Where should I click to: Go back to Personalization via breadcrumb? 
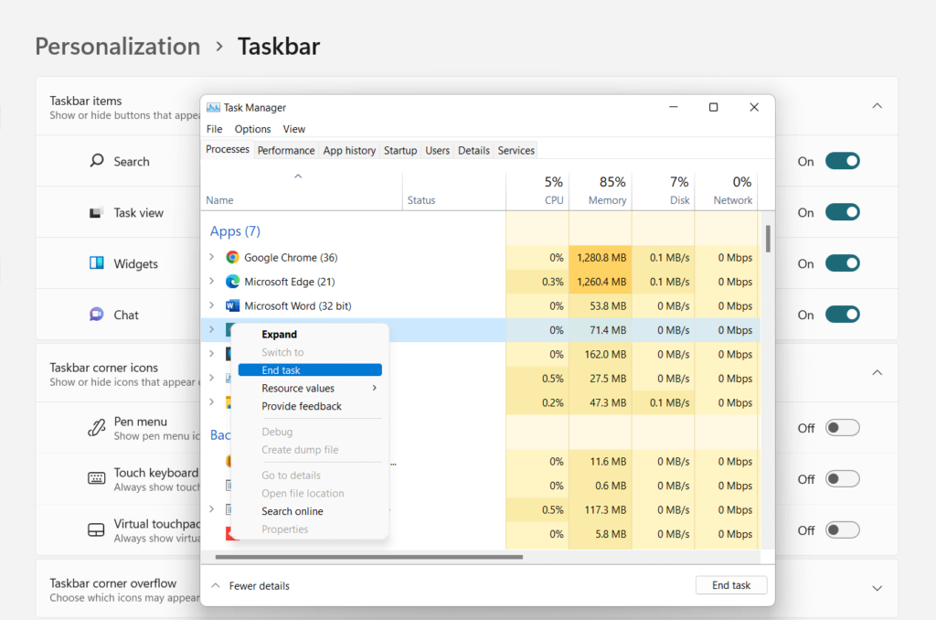(118, 47)
